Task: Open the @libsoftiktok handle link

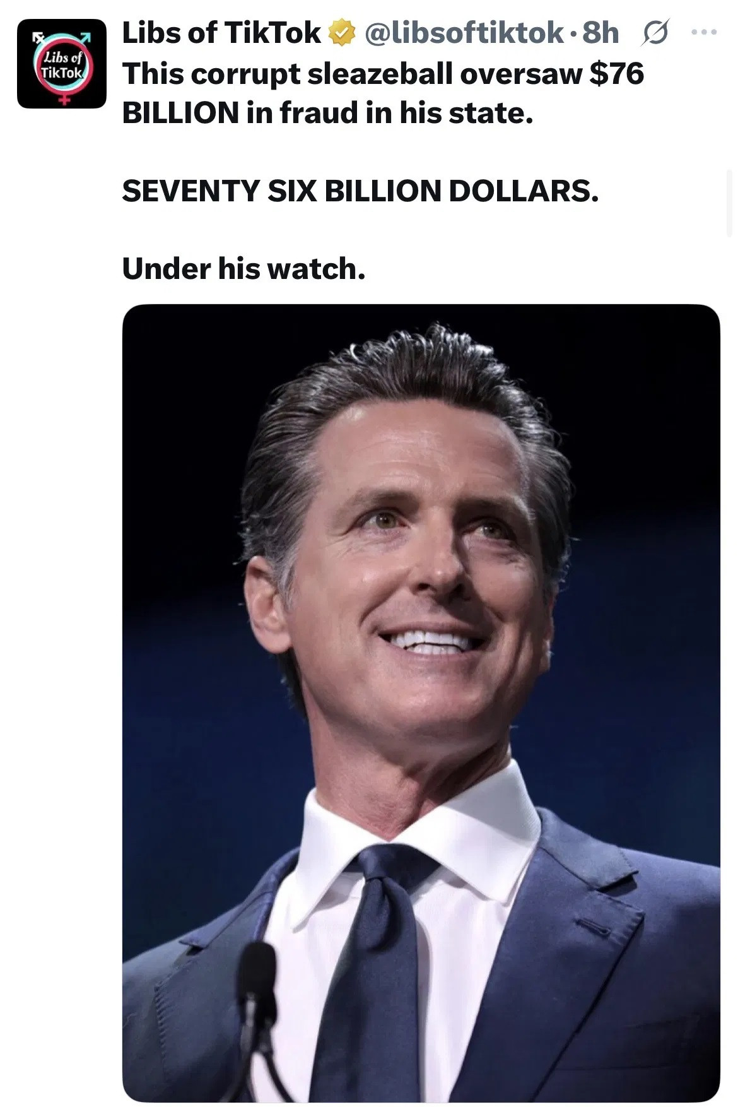Action: pyautogui.click(x=465, y=33)
